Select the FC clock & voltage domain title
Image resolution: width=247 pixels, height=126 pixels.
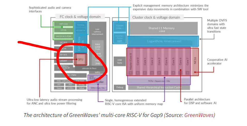[x=80, y=17]
